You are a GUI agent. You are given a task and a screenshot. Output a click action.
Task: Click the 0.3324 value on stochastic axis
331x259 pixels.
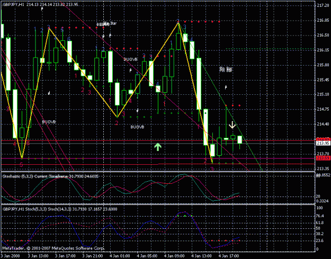(x=322, y=201)
